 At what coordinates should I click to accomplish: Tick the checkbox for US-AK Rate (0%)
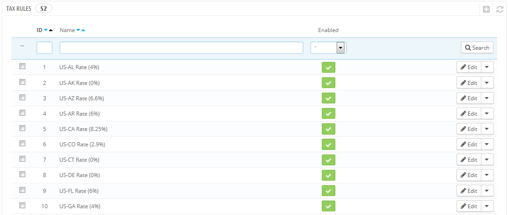(x=22, y=82)
